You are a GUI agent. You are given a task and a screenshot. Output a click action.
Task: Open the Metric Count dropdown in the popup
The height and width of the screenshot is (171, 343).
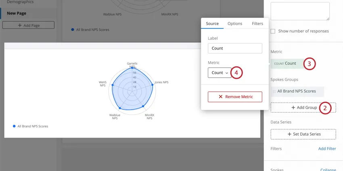[x=220, y=73]
